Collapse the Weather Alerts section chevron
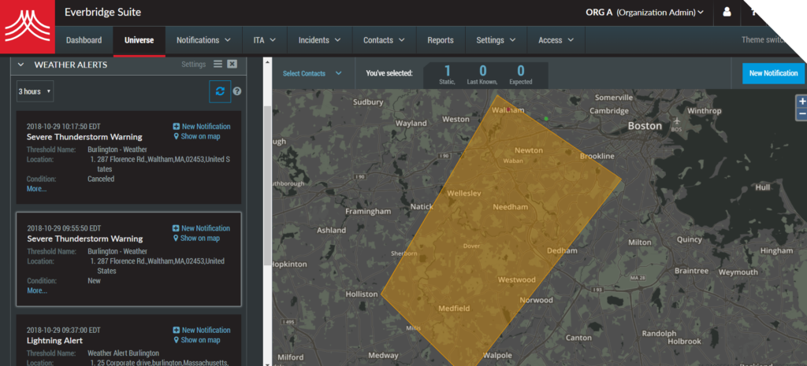The width and height of the screenshot is (807, 366). click(20, 65)
